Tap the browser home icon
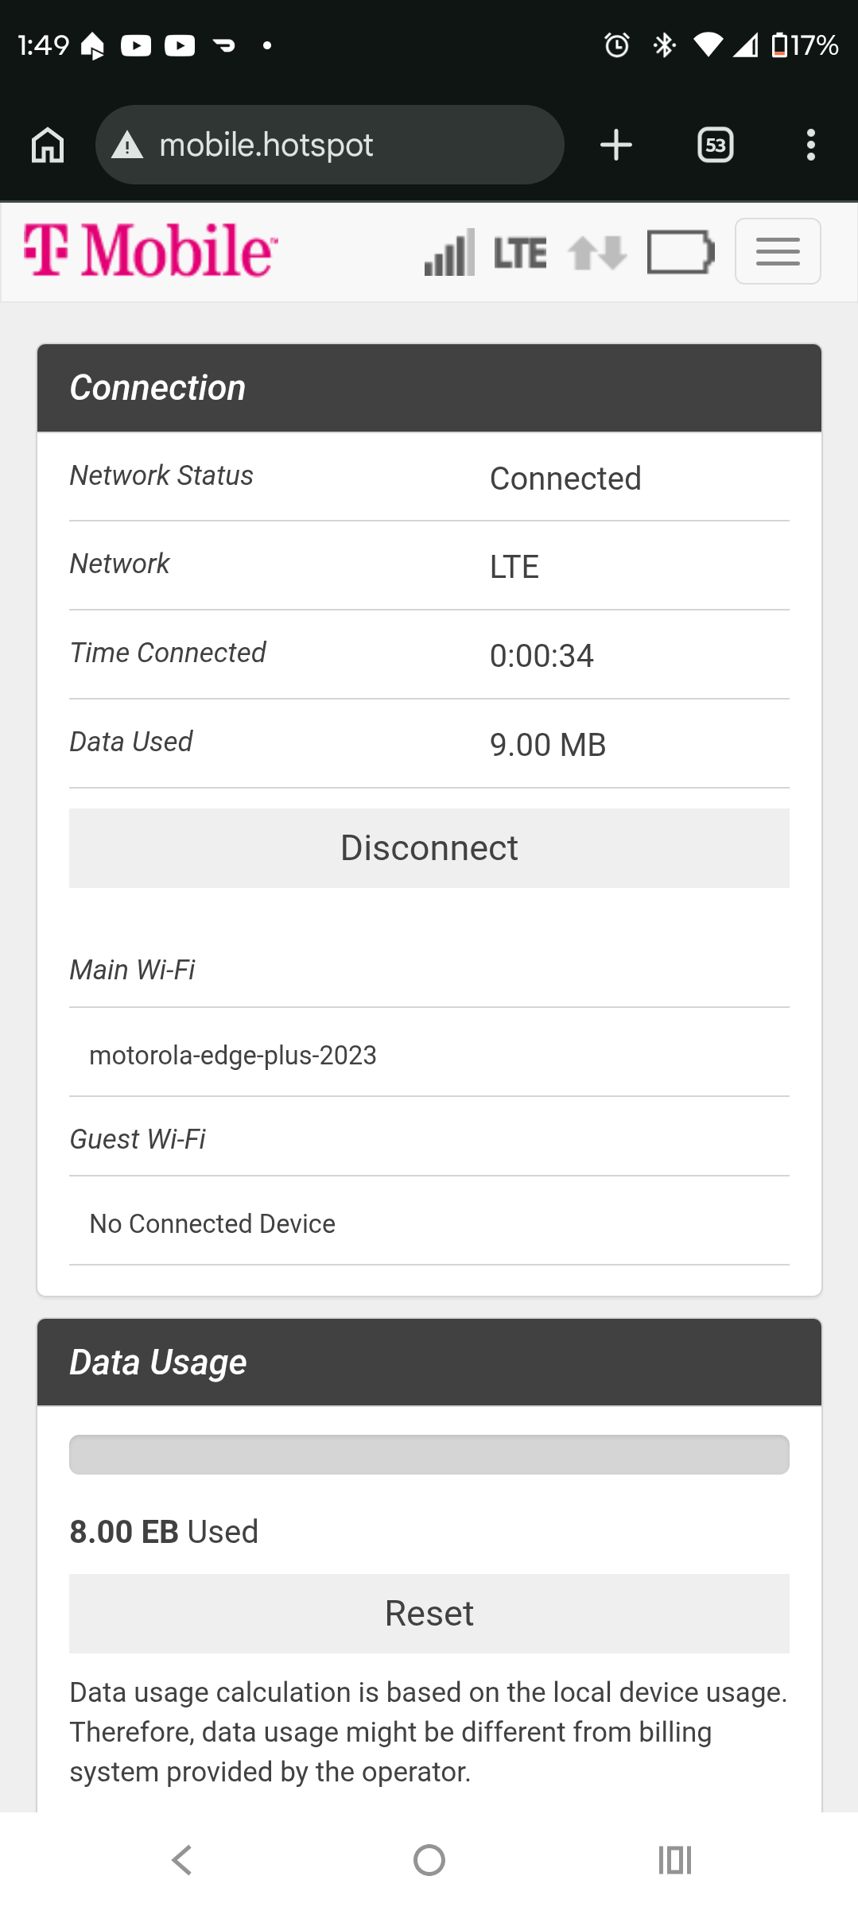This screenshot has width=858, height=1907. [x=48, y=145]
